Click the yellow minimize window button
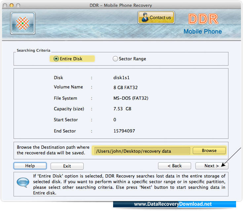 12,5
